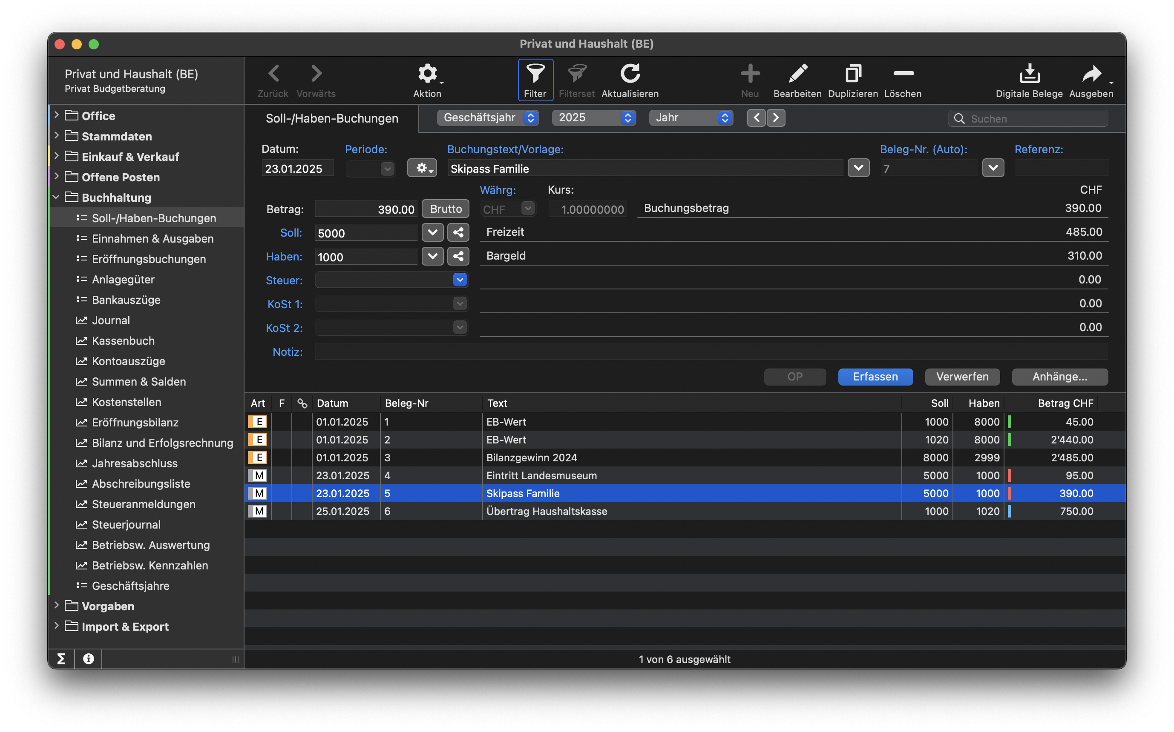
Task: Click the Löschen minus icon
Action: [903, 74]
